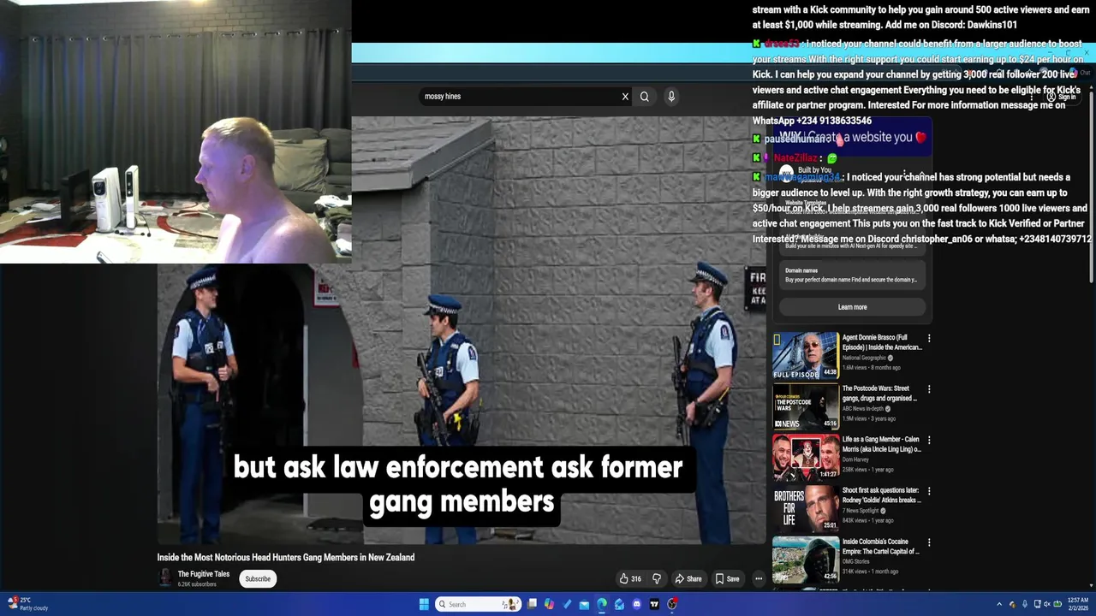Open The Fugitive Tales channel name link
Viewport: 1096px width, 616px height.
click(x=204, y=574)
